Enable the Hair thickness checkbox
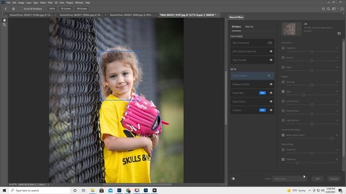This screenshot has width=346, height=194. coord(283,101)
